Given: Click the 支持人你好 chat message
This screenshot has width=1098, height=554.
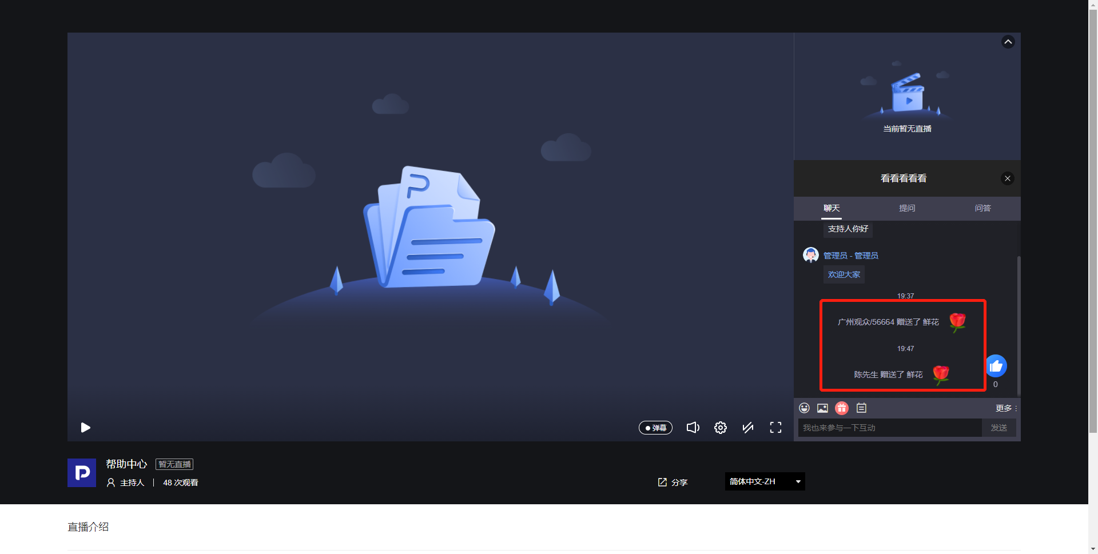Looking at the screenshot, I should (848, 229).
